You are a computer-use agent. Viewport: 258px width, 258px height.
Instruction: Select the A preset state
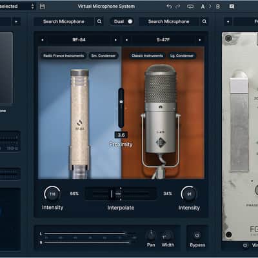click(203, 6)
